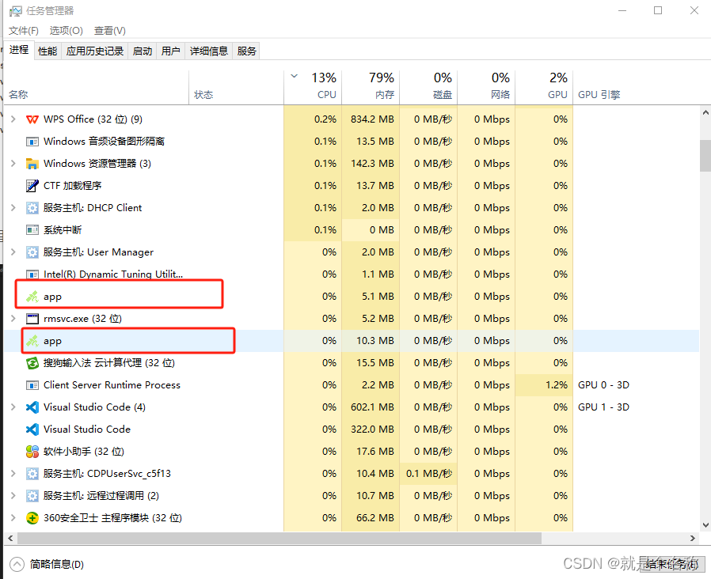Switch to the 启动 tab
The width and height of the screenshot is (711, 579).
(143, 51)
